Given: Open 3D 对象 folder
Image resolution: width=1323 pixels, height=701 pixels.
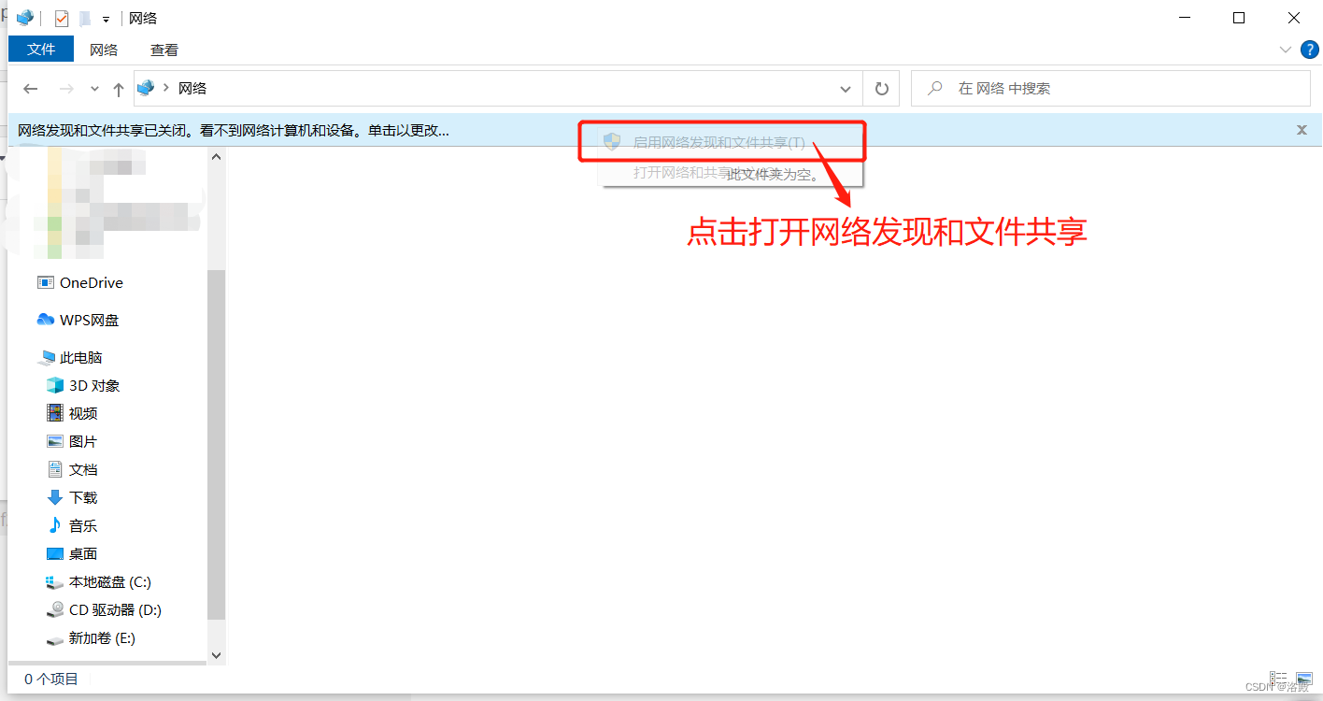Looking at the screenshot, I should point(94,386).
